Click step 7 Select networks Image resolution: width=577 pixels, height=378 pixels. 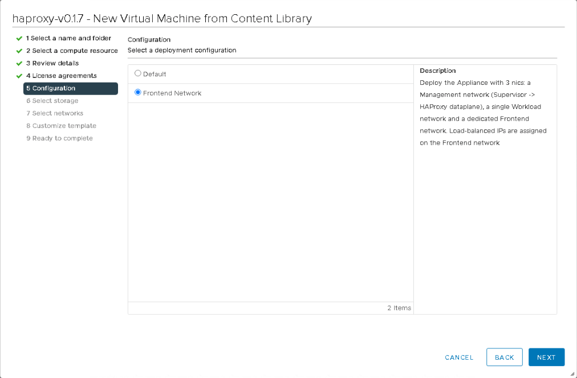(x=55, y=113)
